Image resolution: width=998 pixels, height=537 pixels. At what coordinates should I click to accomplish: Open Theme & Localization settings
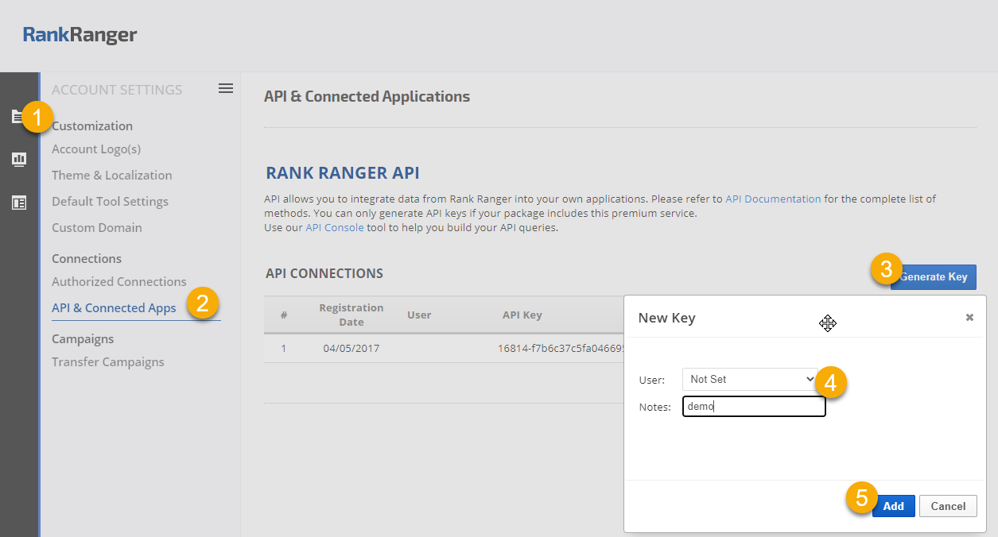(112, 176)
